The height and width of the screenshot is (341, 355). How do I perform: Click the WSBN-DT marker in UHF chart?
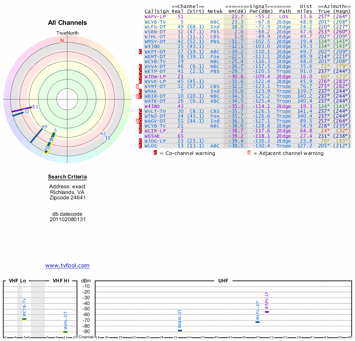point(180,330)
